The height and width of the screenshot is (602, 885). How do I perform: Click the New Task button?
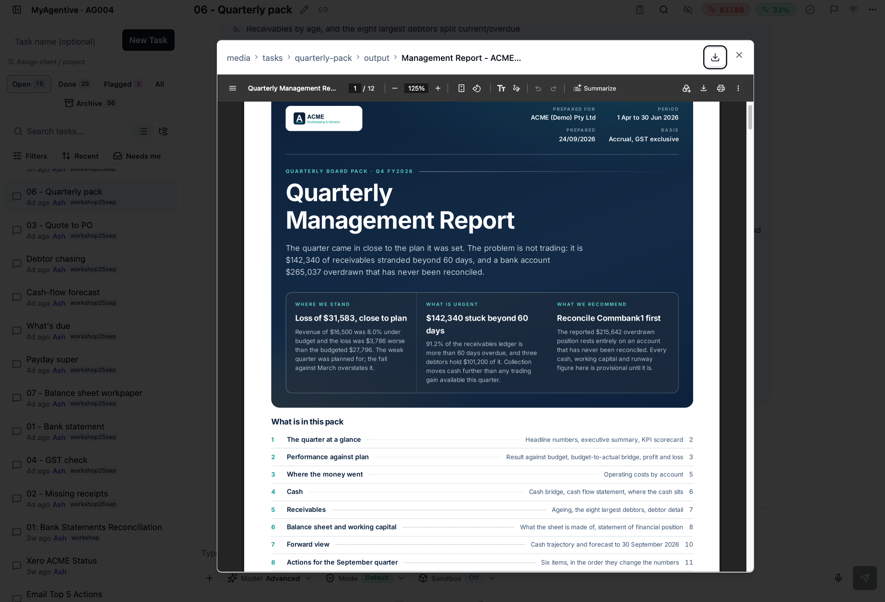coord(148,40)
